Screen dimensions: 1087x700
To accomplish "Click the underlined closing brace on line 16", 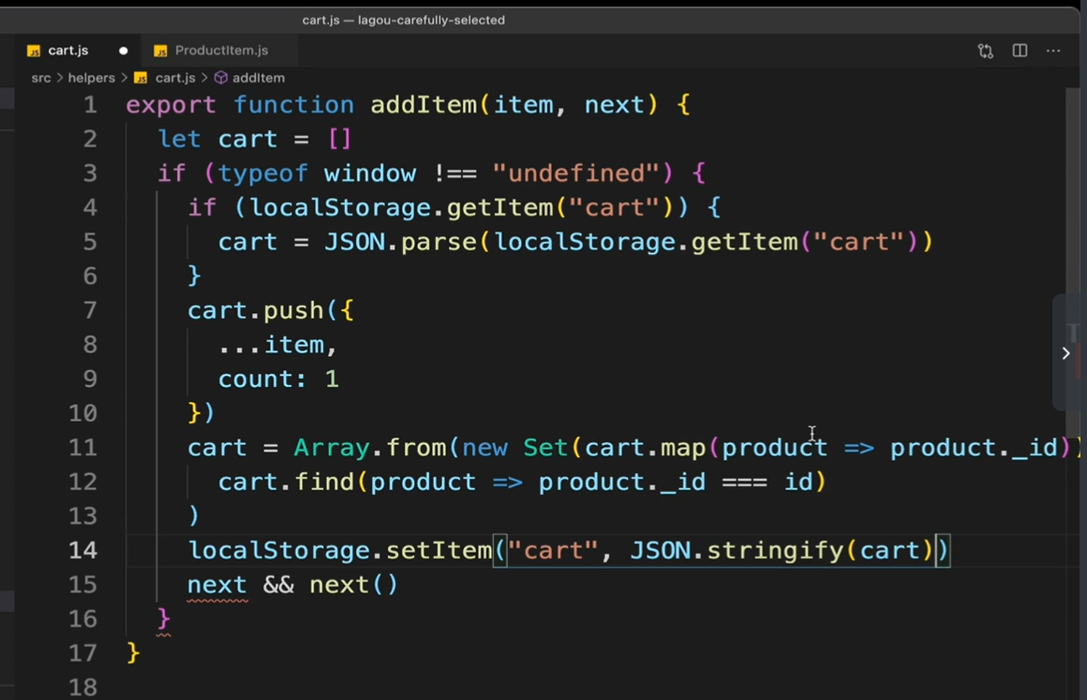I will click(164, 618).
